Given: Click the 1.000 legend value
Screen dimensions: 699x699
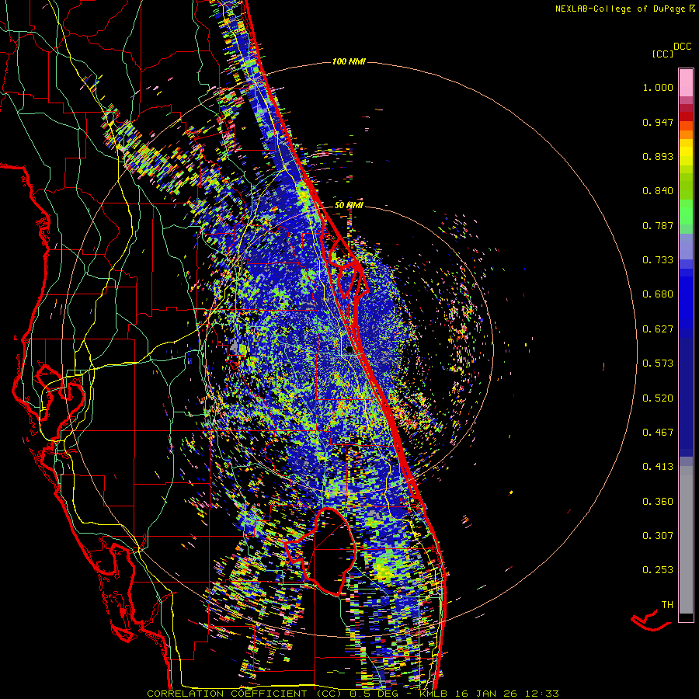Looking at the screenshot, I should click(658, 87).
